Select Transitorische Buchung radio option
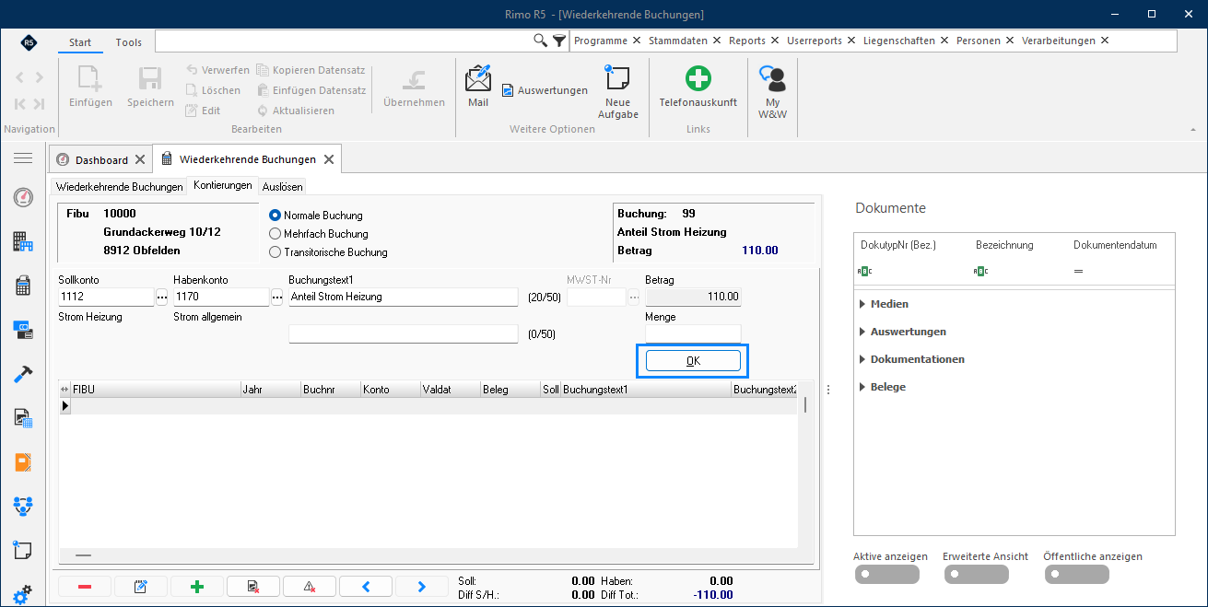 coord(275,251)
